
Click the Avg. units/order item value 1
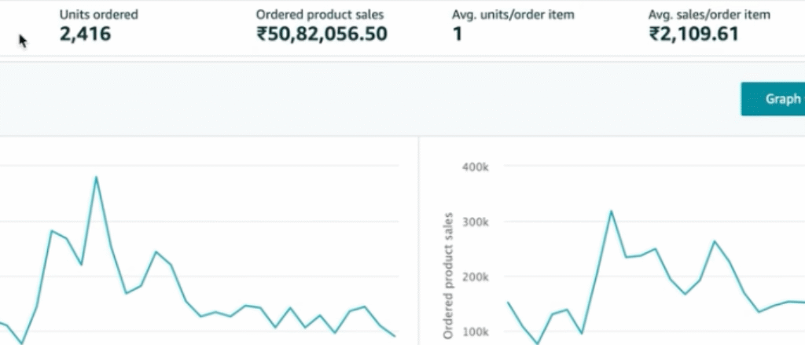458,35
